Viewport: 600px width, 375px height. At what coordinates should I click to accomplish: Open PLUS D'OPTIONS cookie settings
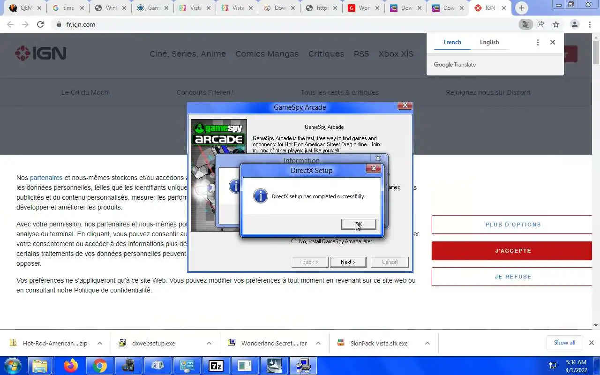pos(513,225)
